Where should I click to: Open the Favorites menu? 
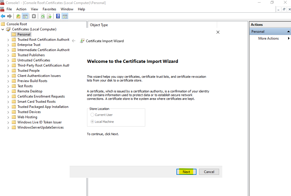point(49,9)
